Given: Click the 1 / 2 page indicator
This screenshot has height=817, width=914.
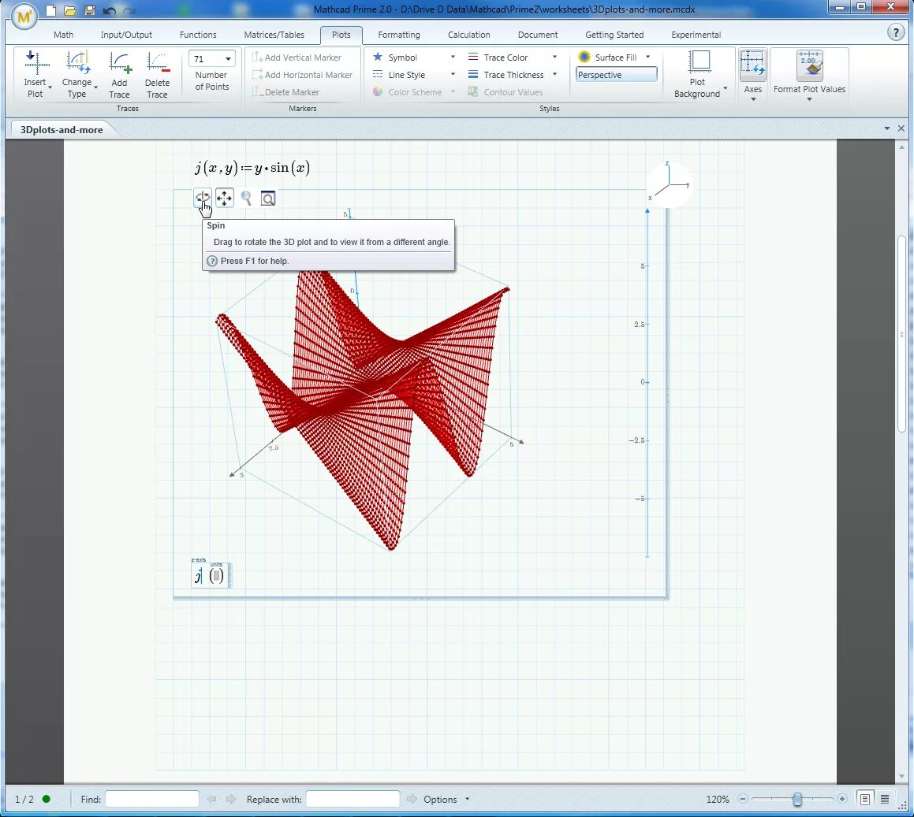Looking at the screenshot, I should click(x=24, y=799).
